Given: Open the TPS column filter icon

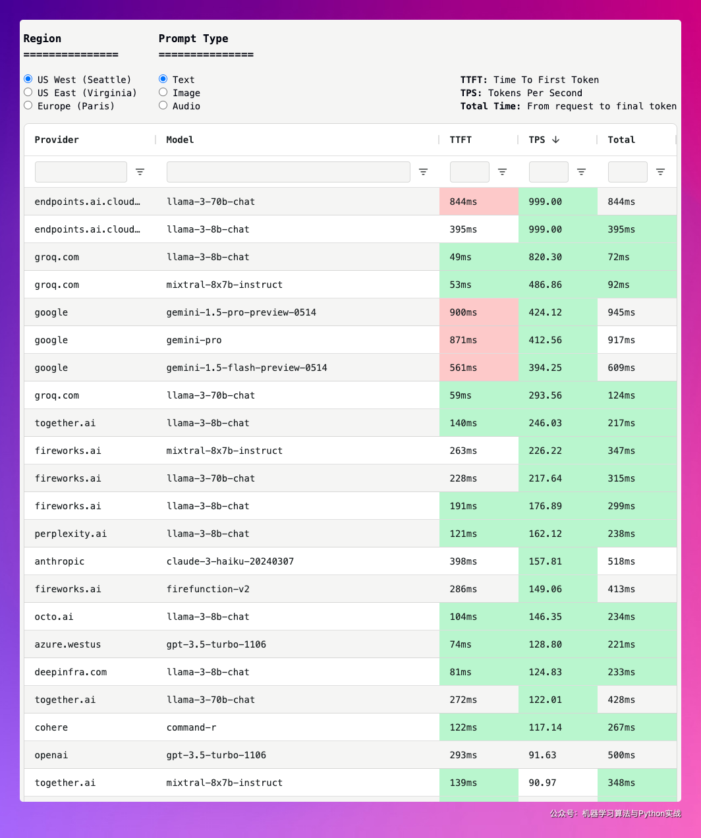Looking at the screenshot, I should pos(581,172).
